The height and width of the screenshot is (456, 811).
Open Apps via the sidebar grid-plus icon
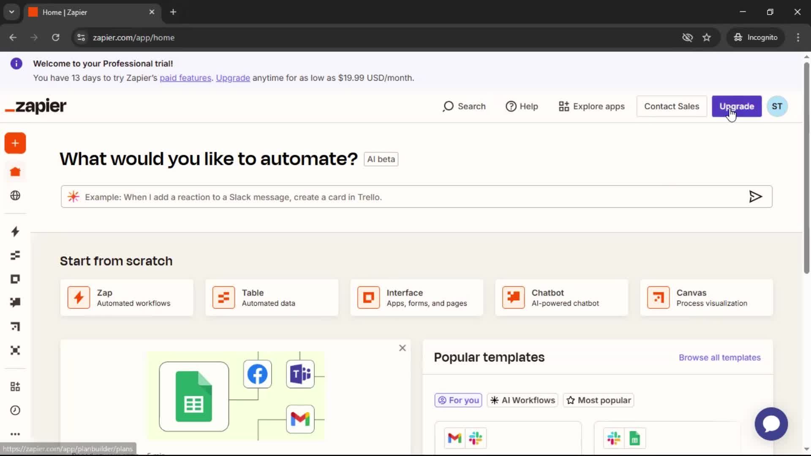point(15,386)
